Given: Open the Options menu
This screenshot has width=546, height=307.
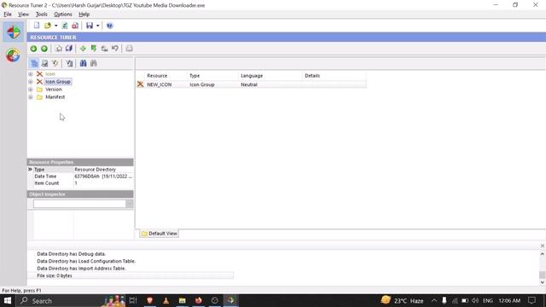Looking at the screenshot, I should (x=63, y=14).
